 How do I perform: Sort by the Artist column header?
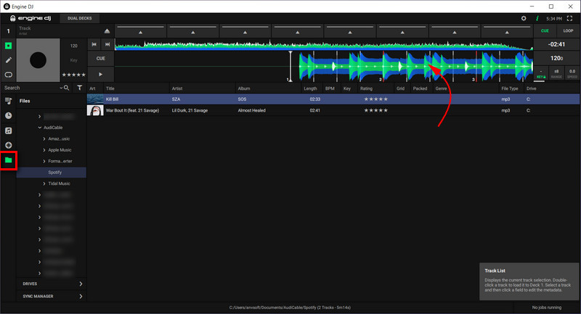pos(177,88)
